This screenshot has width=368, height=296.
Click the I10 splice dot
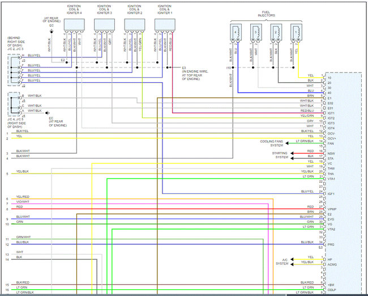233,67
